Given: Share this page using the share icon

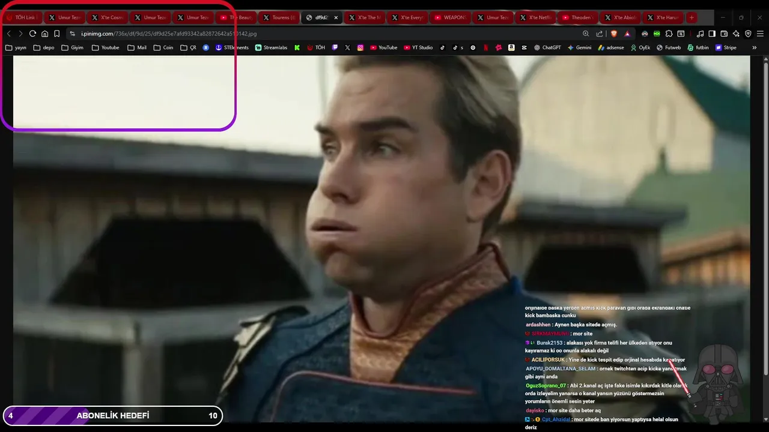Looking at the screenshot, I should 599,34.
